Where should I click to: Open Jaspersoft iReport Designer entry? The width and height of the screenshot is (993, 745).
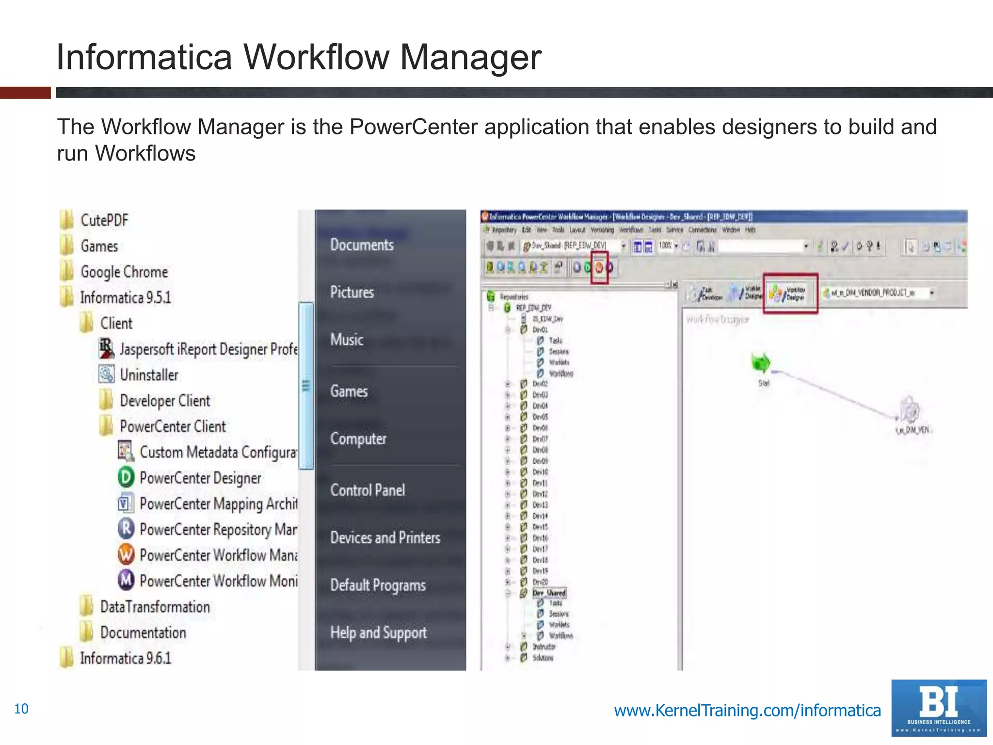[x=198, y=349]
